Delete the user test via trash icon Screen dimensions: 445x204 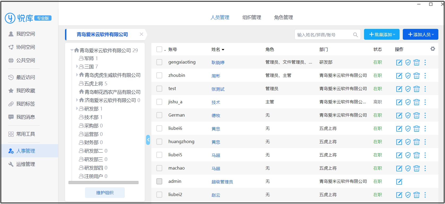click(417, 89)
